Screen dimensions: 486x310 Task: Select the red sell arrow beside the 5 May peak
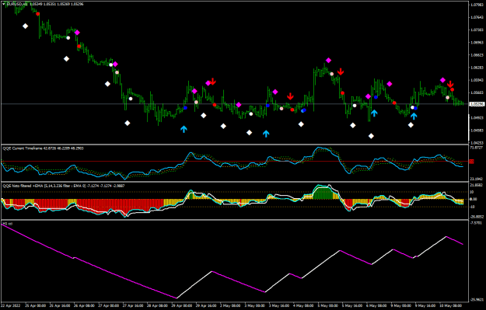[341, 71]
